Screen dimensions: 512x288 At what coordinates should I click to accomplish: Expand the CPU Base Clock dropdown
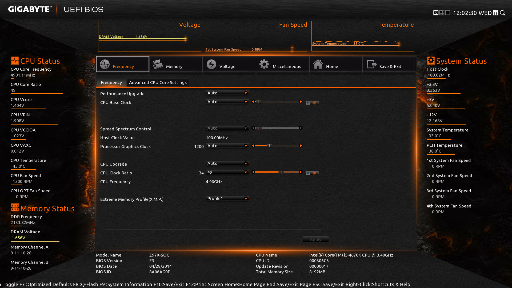pos(227,102)
